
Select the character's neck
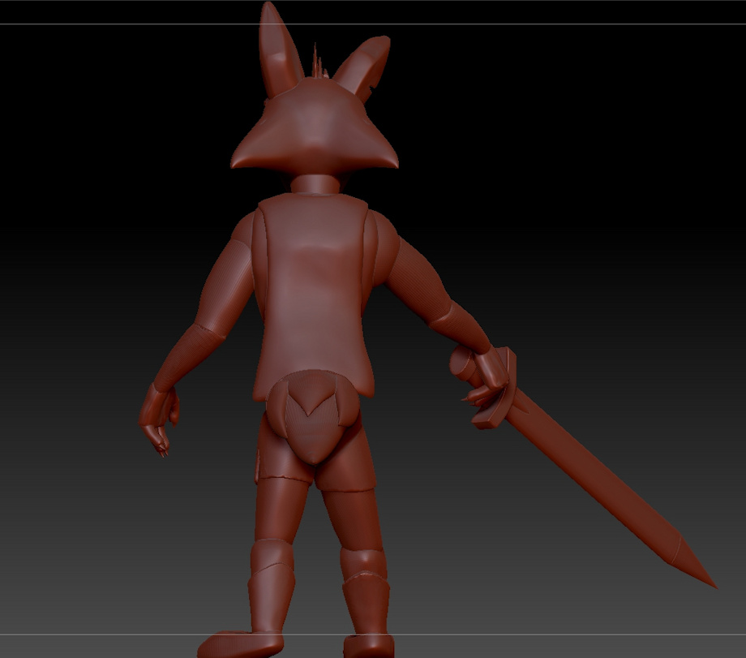click(315, 183)
